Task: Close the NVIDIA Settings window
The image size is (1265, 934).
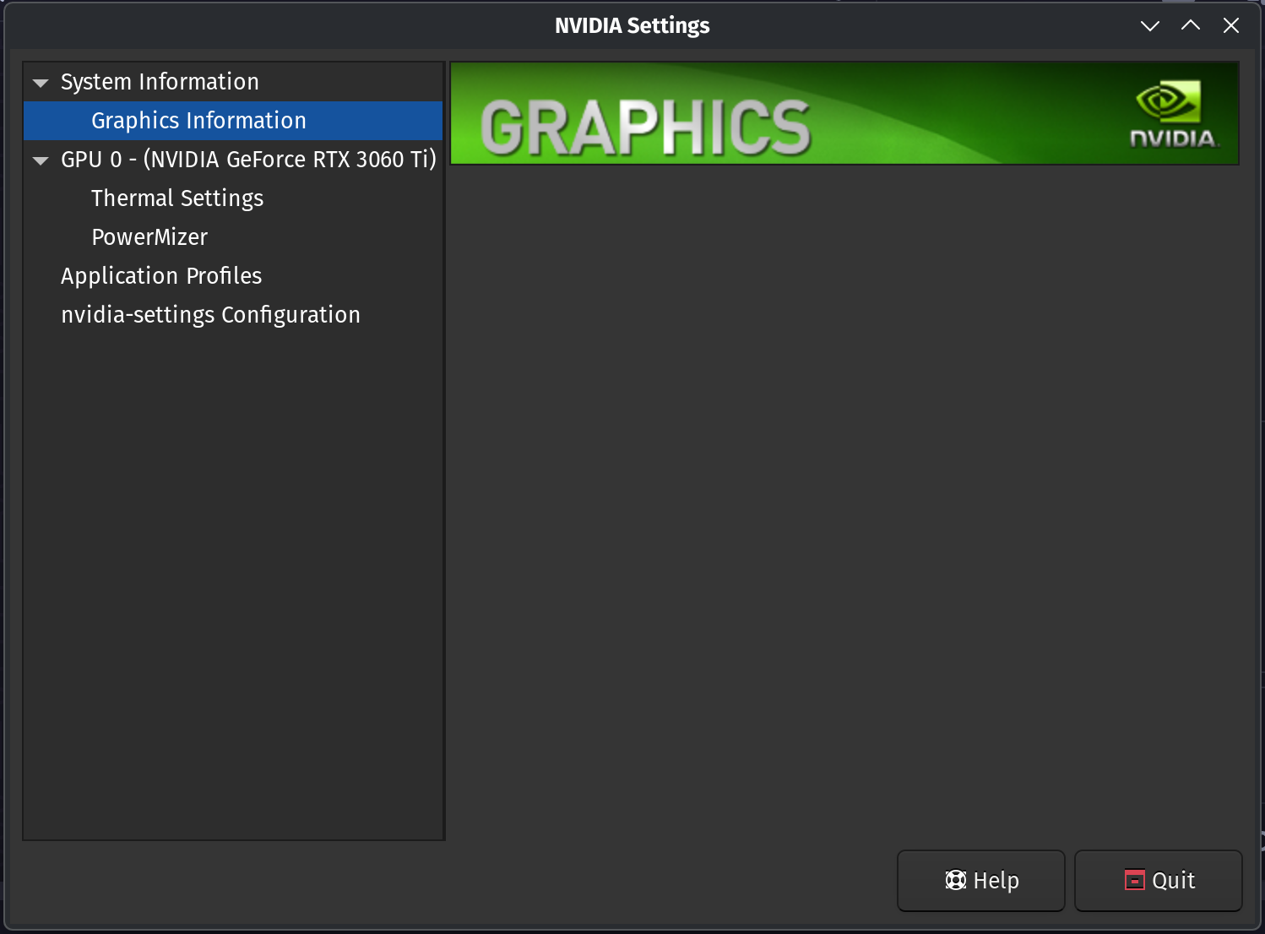Action: [1230, 25]
